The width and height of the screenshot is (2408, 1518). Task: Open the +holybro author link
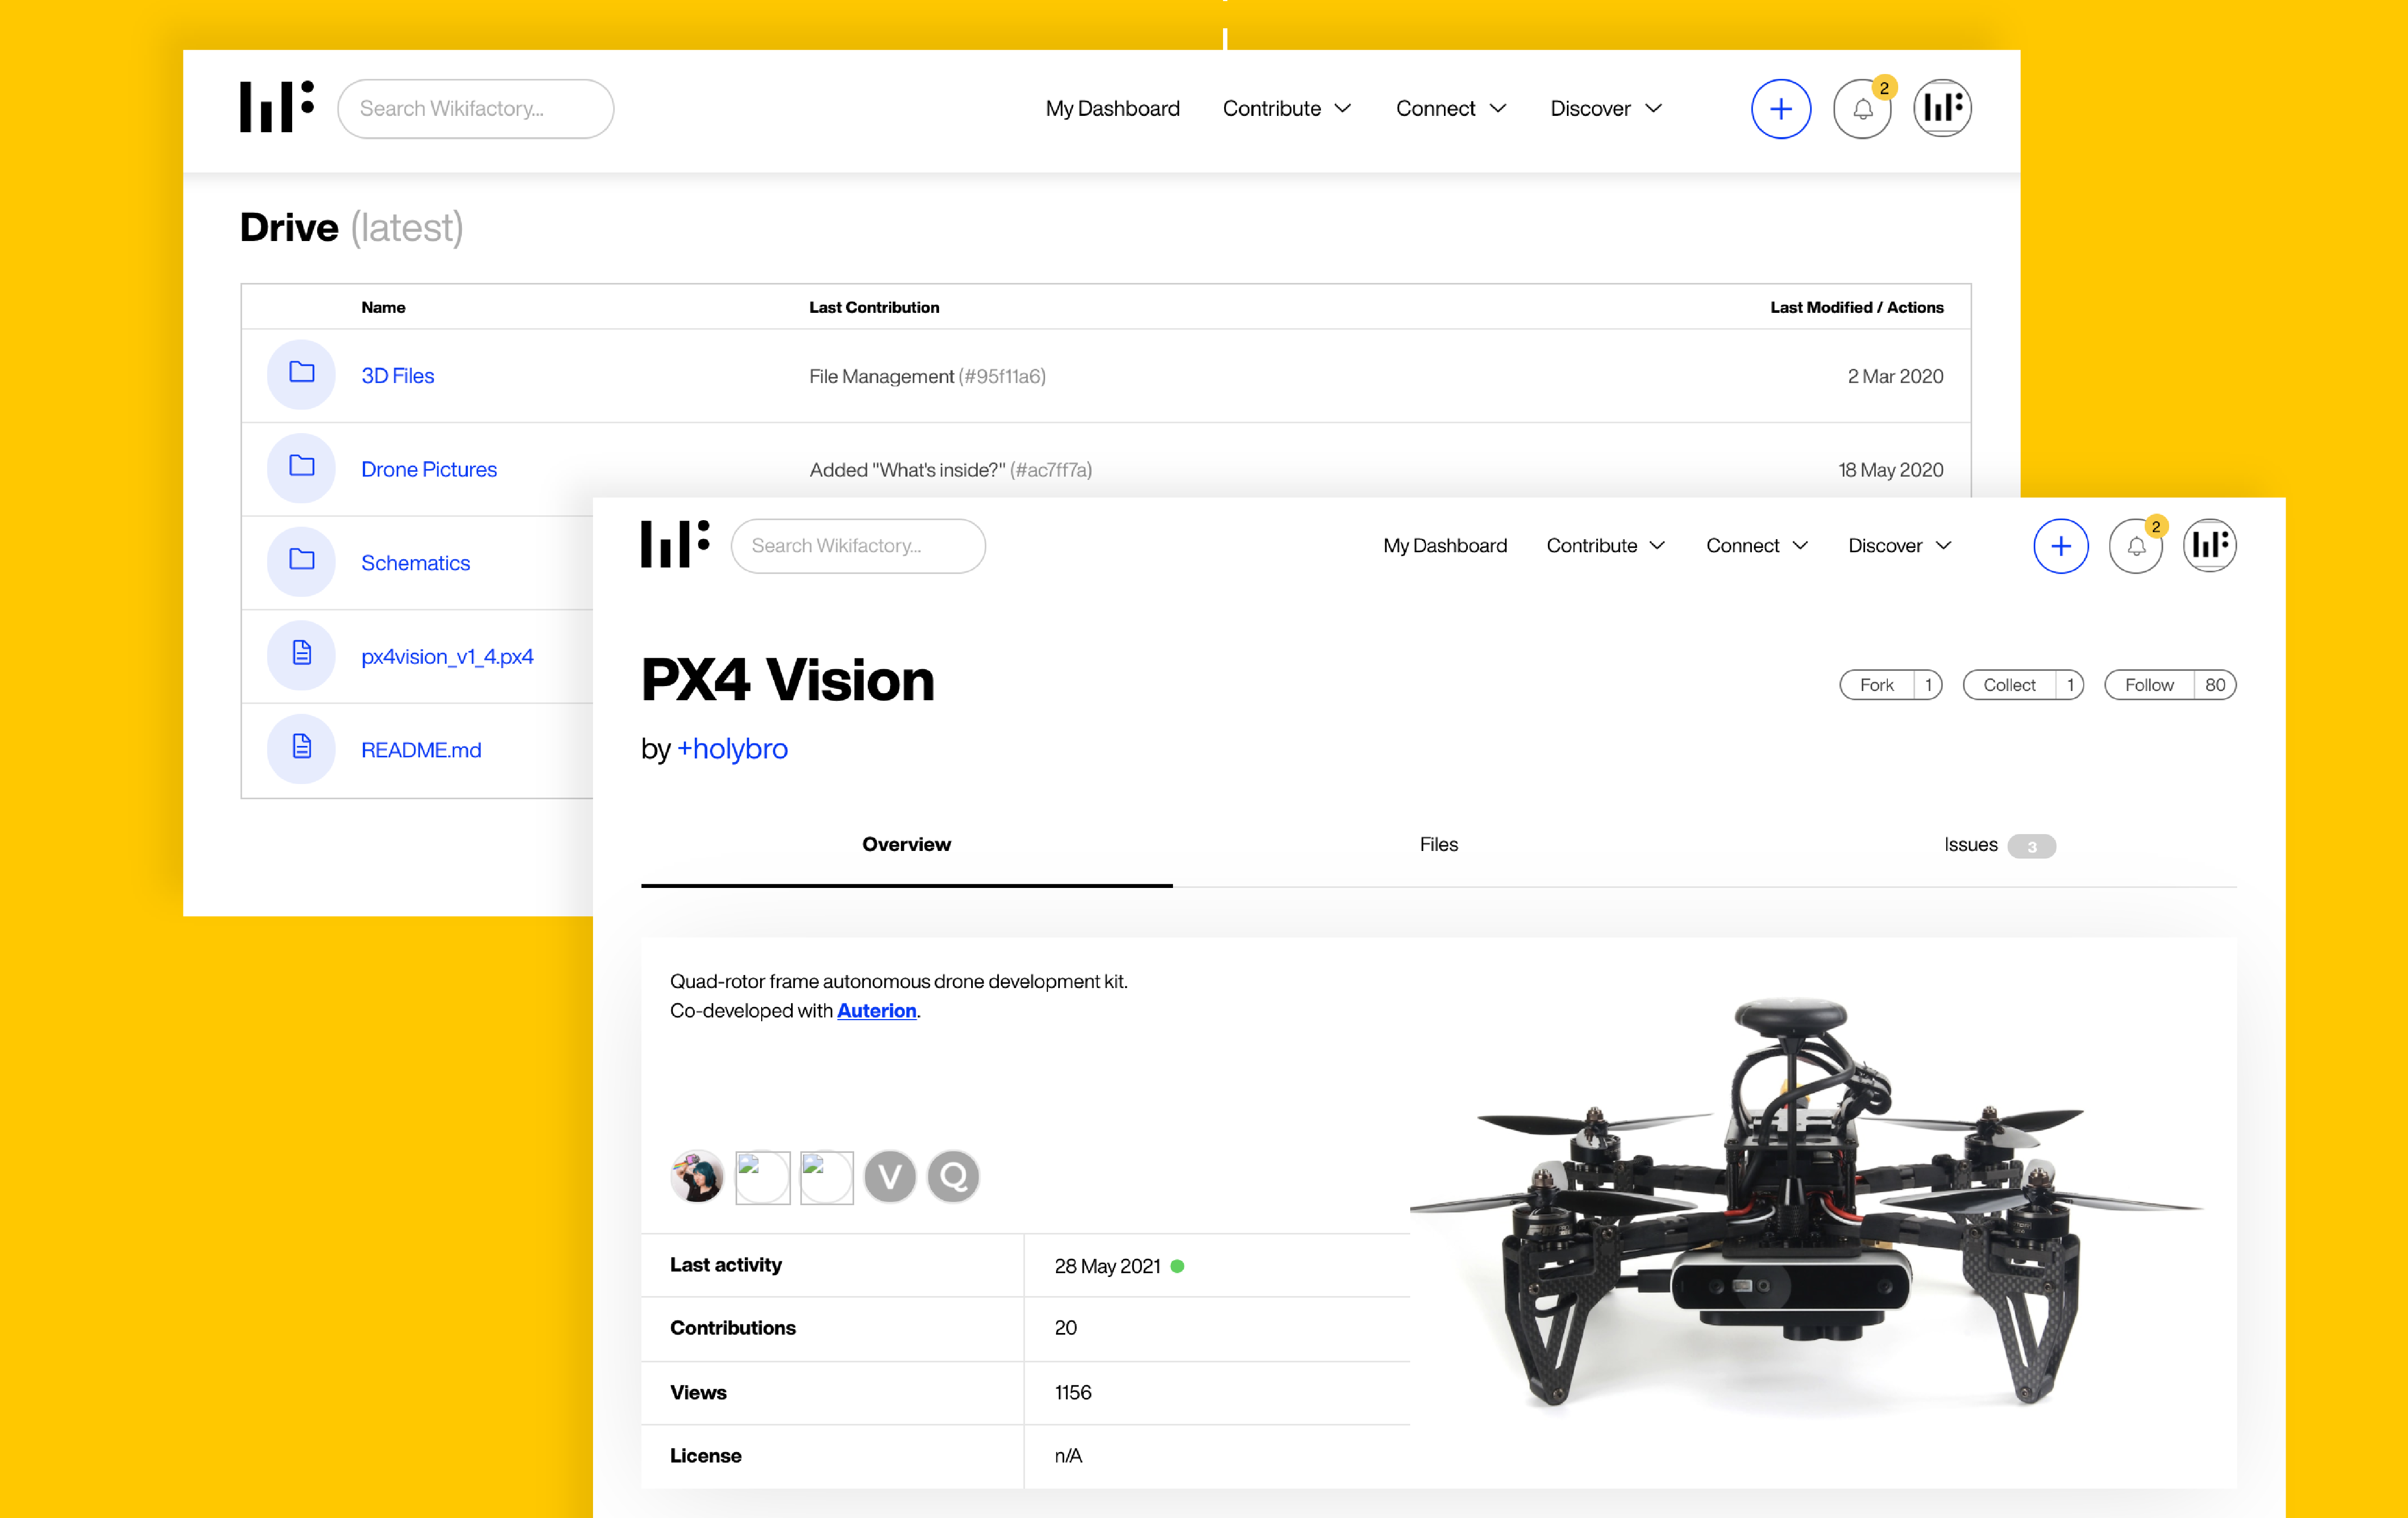coord(732,748)
